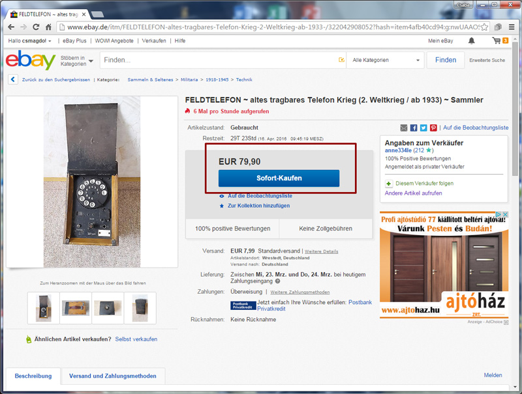Go back using the blue chevron button

coord(13,79)
